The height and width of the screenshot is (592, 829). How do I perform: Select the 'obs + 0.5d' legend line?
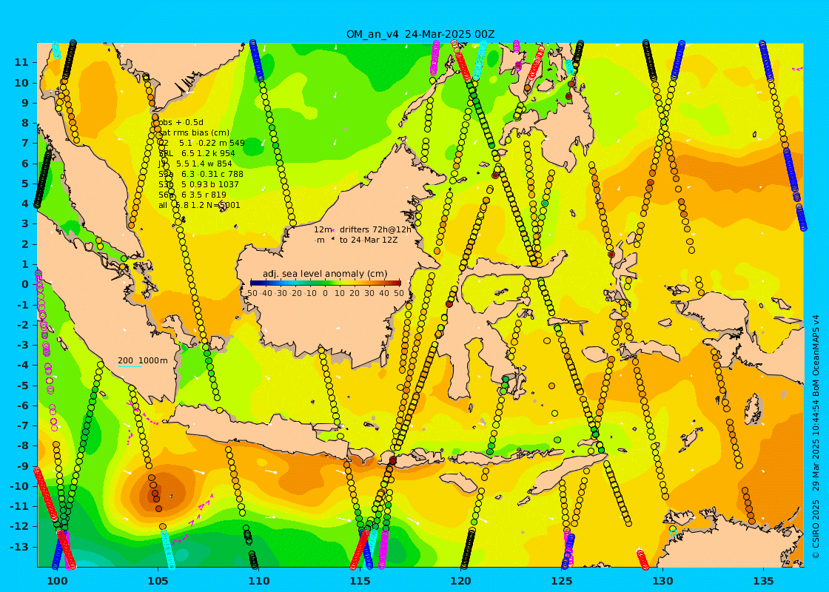(x=181, y=122)
